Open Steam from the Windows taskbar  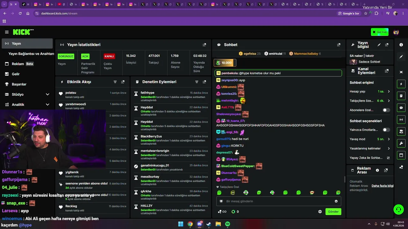(209, 224)
